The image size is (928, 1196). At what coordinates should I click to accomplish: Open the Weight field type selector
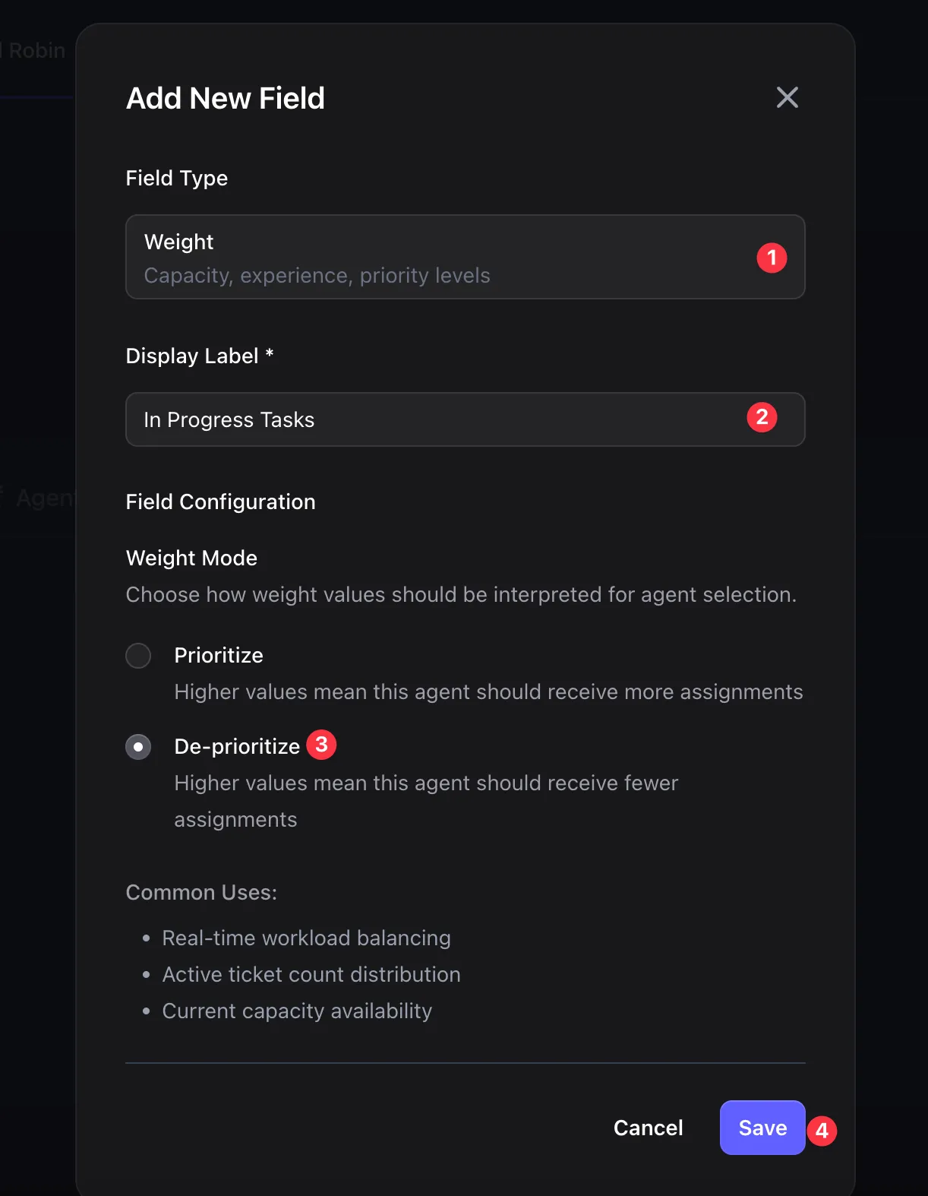point(466,257)
